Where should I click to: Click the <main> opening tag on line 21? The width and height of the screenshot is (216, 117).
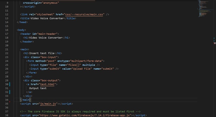(x=24, y=49)
